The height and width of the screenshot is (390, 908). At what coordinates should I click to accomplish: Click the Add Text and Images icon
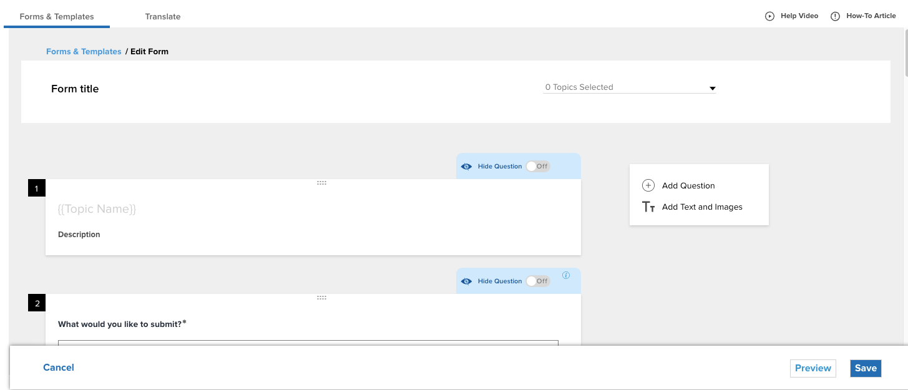click(648, 207)
